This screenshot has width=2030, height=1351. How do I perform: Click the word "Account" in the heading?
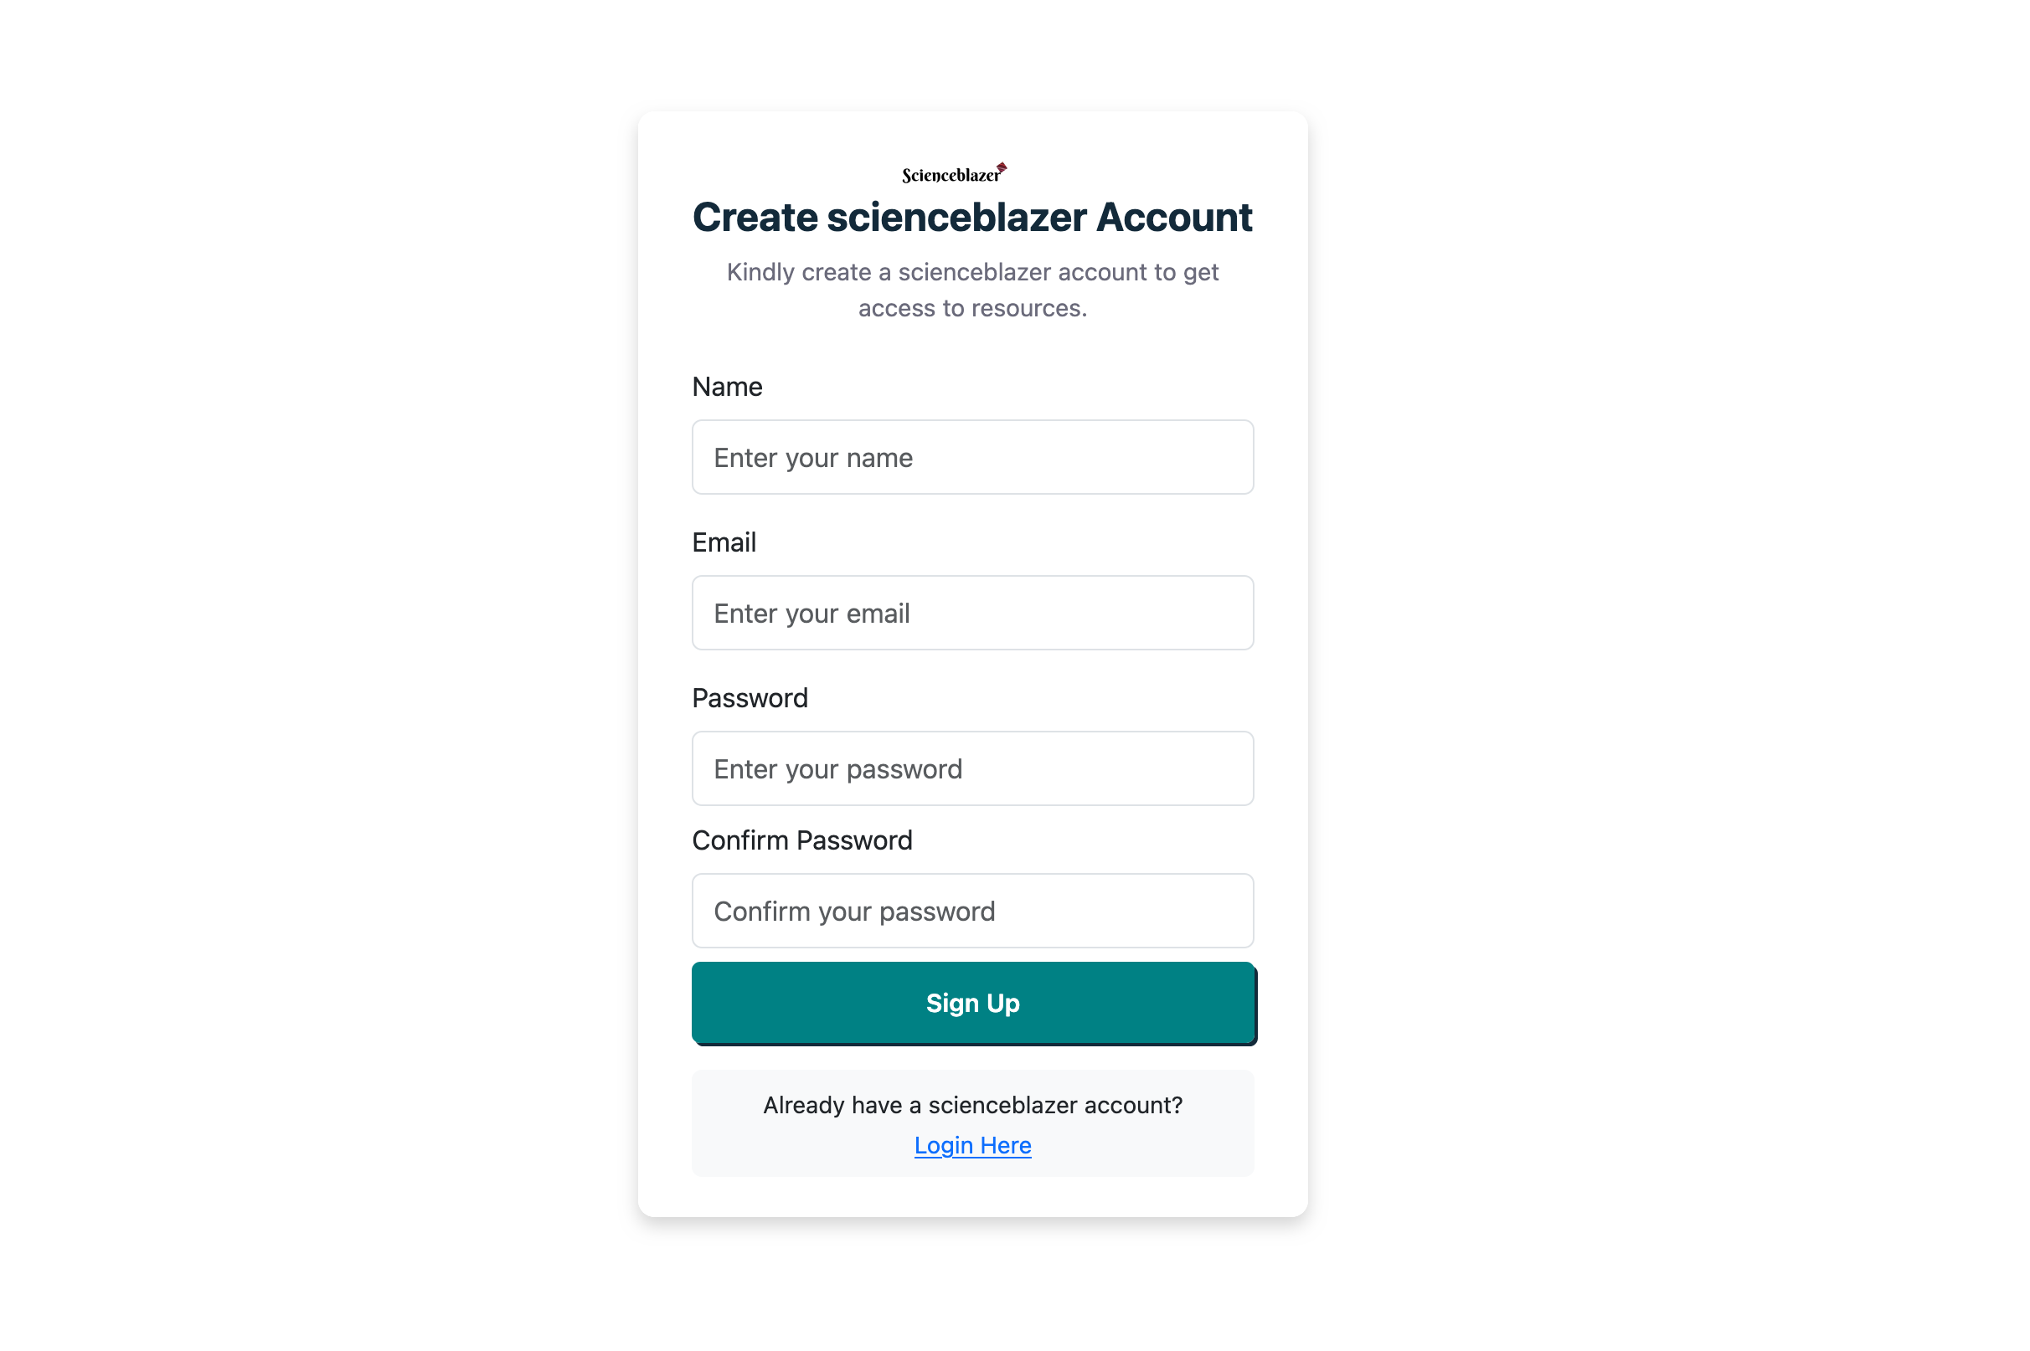click(1173, 217)
